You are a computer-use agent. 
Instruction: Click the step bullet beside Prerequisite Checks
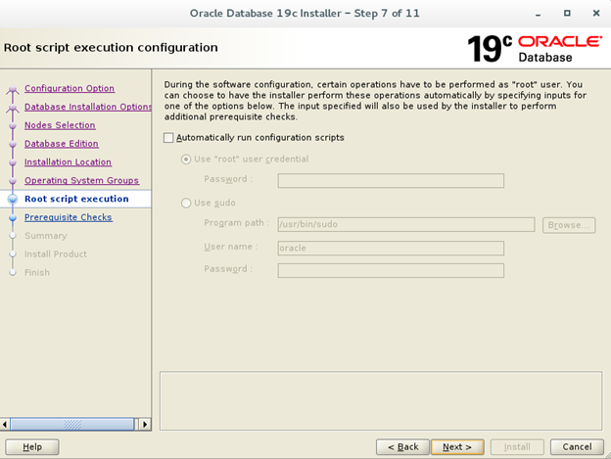coord(13,217)
